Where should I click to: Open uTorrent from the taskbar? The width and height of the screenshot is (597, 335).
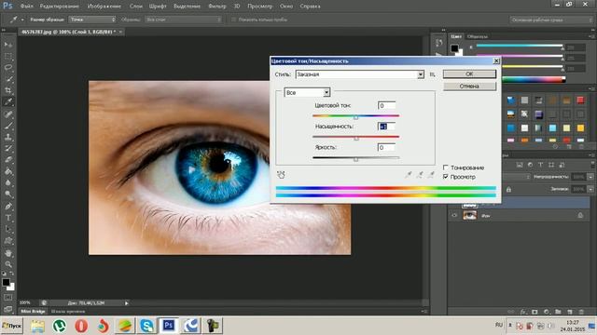[60, 326]
